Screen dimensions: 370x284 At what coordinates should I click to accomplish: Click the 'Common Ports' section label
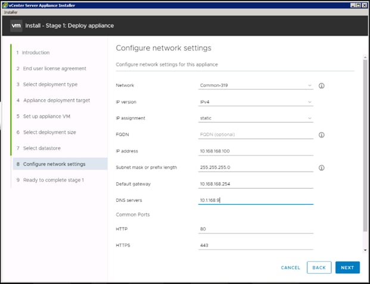click(133, 215)
